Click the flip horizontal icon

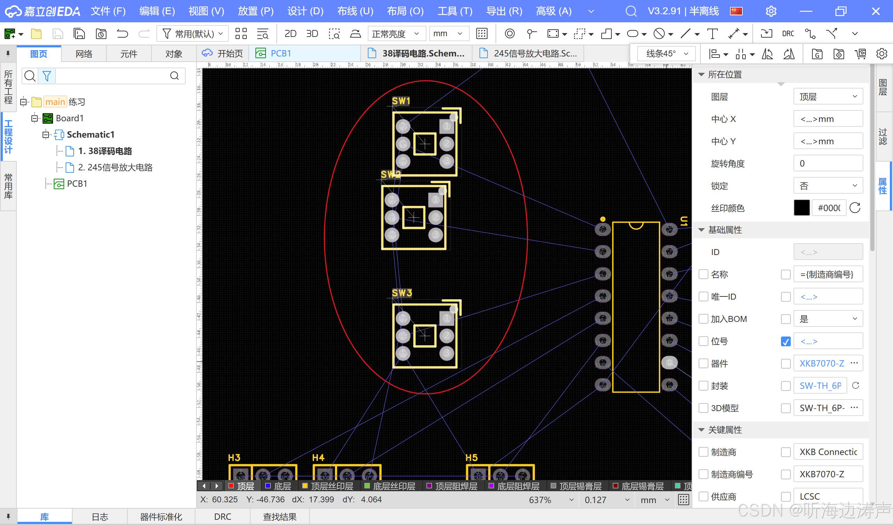tap(767, 54)
